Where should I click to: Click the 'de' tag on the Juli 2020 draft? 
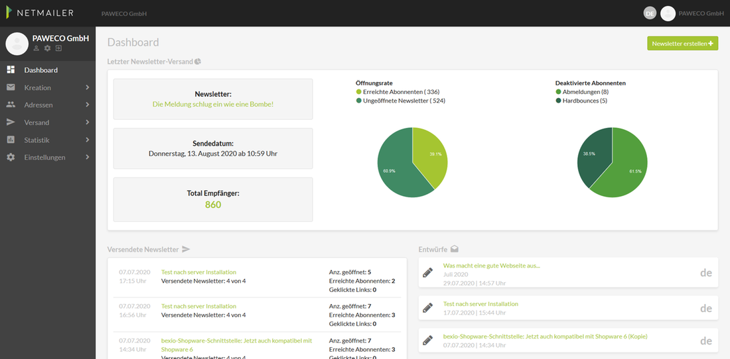[x=706, y=273]
